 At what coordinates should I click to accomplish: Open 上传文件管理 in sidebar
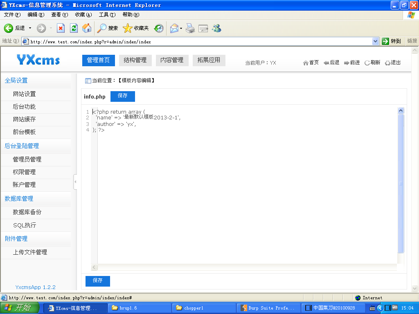tap(30, 252)
